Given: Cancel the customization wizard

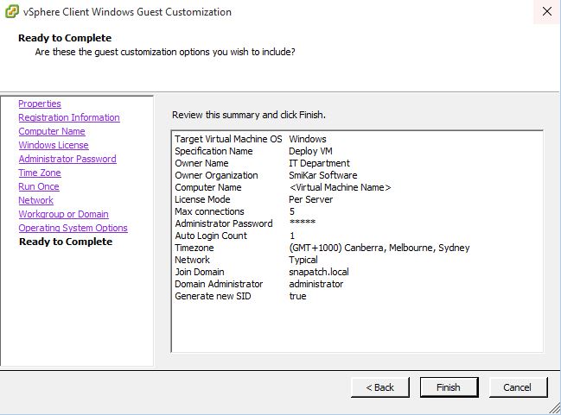Looking at the screenshot, I should point(518,387).
